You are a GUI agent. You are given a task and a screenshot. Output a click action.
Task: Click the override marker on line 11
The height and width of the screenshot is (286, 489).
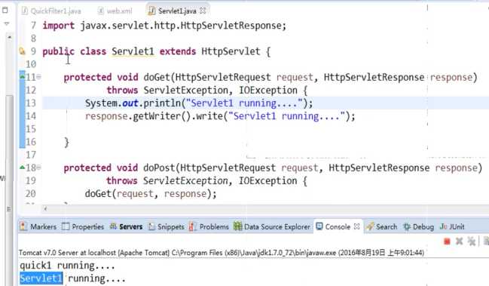23,76
